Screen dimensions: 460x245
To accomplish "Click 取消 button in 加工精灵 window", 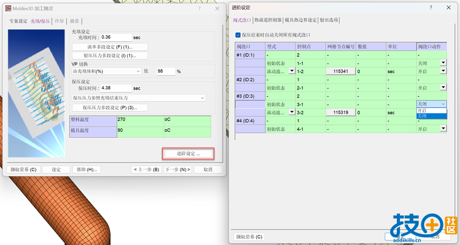I will pyautogui.click(x=208, y=170).
